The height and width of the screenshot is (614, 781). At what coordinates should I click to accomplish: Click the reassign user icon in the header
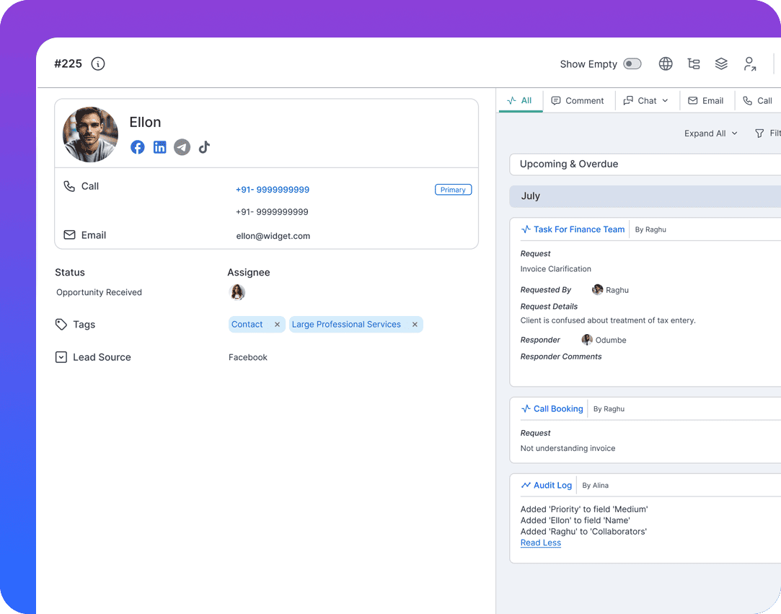(749, 63)
